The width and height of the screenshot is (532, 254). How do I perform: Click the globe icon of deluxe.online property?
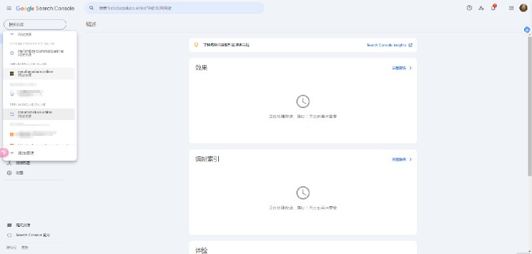pyautogui.click(x=11, y=114)
